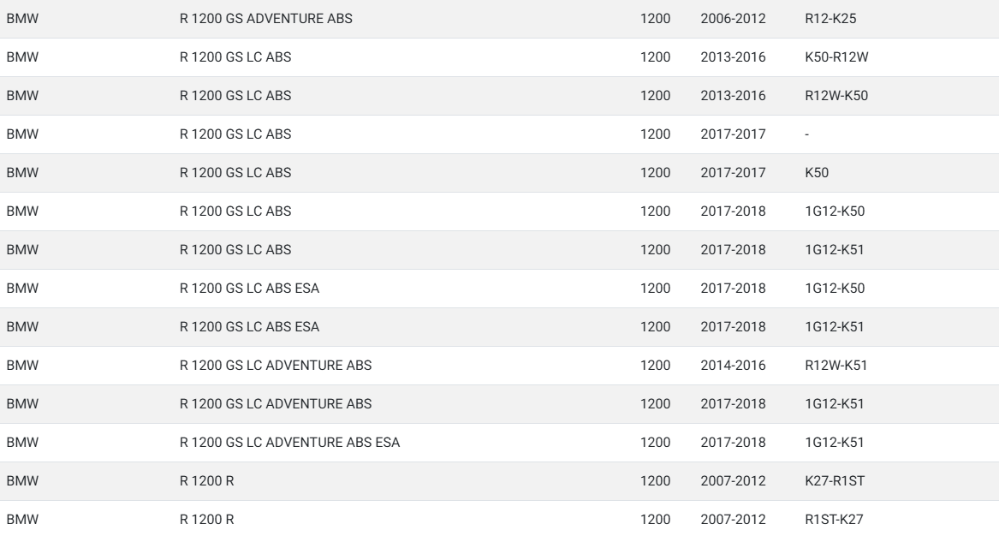Select R 1200 GS LC ABS with dash code
Viewport: 999px width, 536px height.
pos(500,134)
